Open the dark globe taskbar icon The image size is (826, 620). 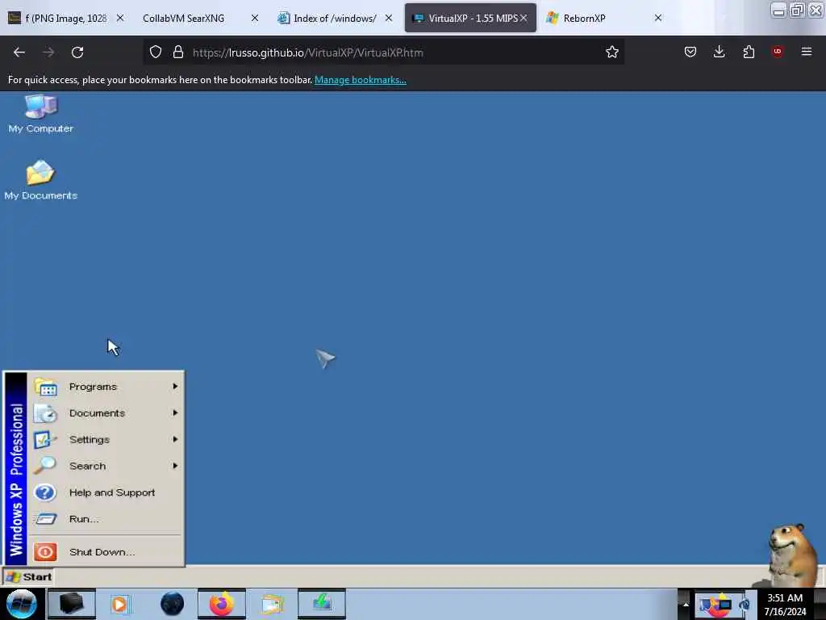click(172, 604)
